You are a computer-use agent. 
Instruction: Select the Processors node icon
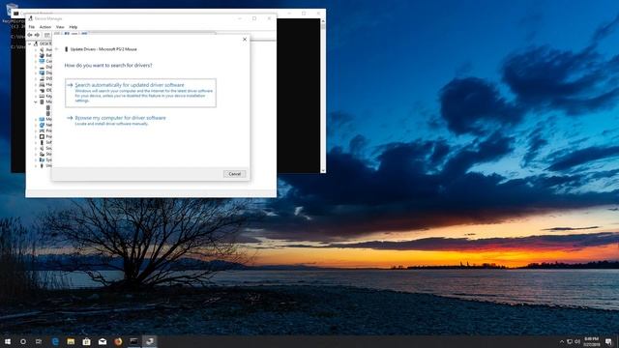(42, 136)
